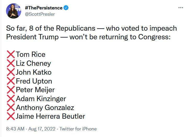Screen dimensions: 188x137
Task: Open the @ScottPresler handle link
Action: (x=40, y=14)
